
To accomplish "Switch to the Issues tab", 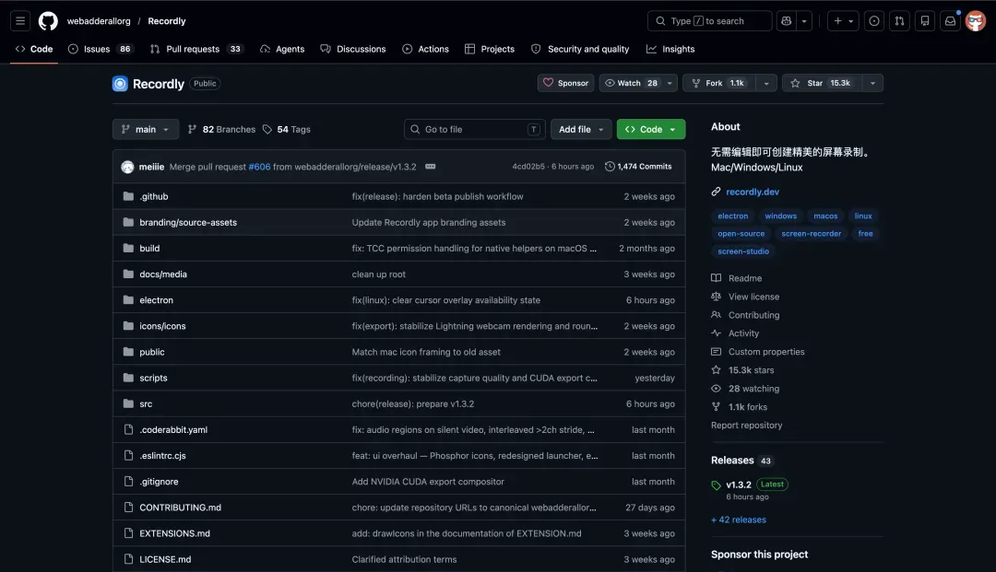I will [x=101, y=49].
